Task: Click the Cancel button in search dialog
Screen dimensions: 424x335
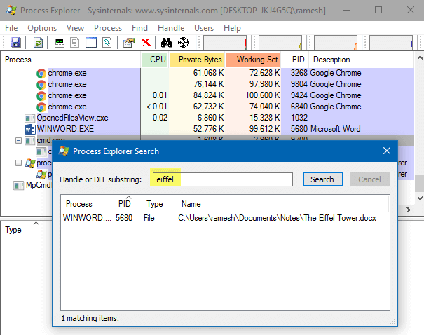Action: [x=369, y=179]
